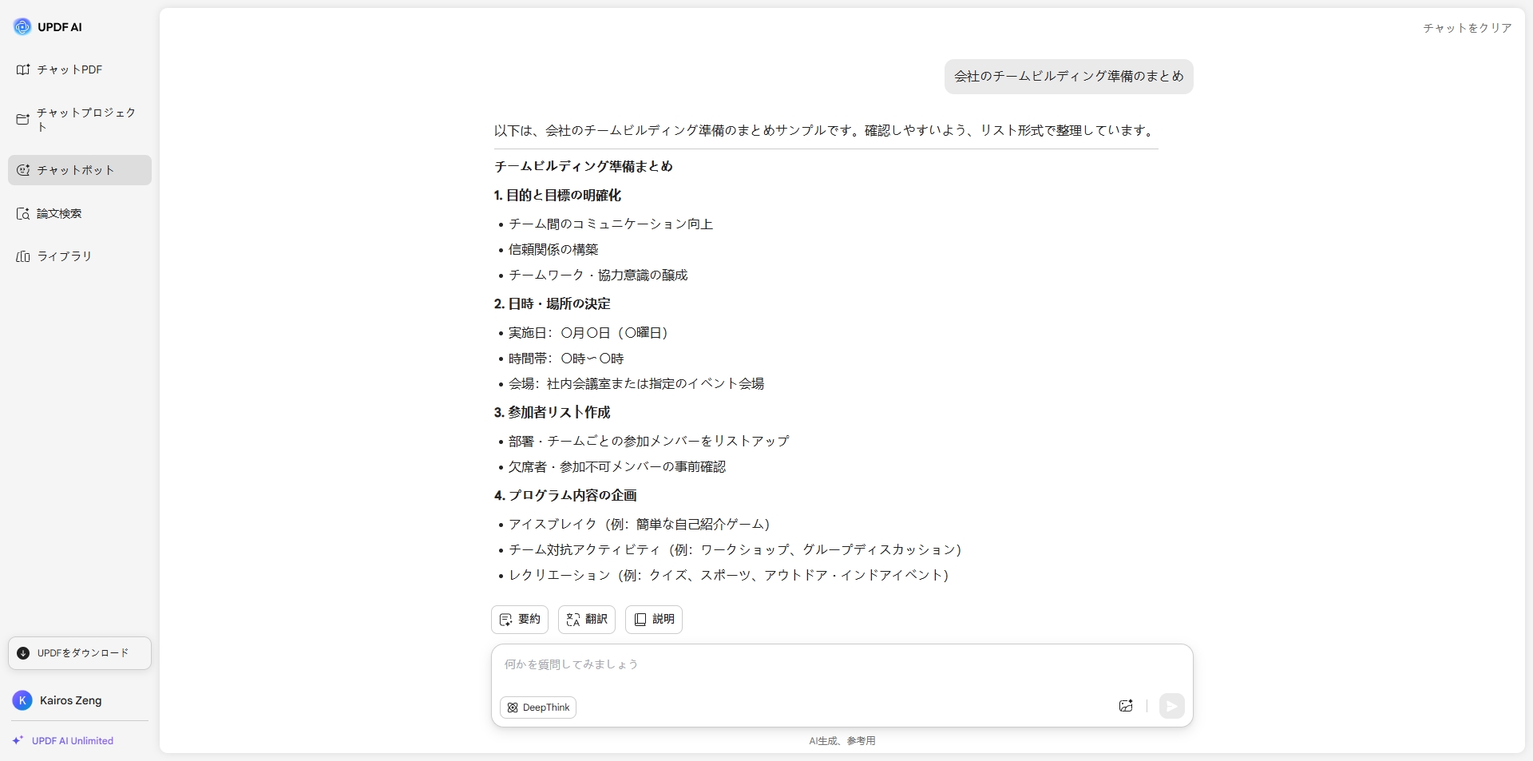Open チャットプロジェクト from the sidebar
Screen dimensions: 1533x761
coord(80,120)
